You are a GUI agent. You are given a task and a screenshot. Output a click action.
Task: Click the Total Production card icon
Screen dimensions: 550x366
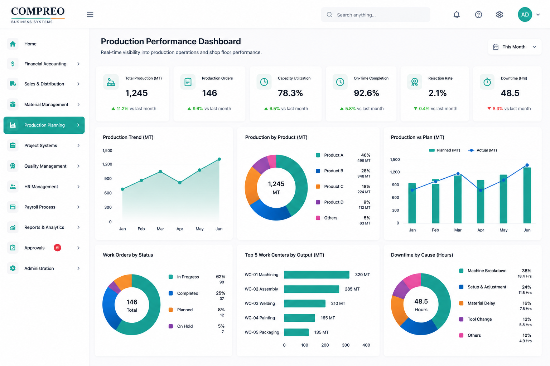coord(111,82)
